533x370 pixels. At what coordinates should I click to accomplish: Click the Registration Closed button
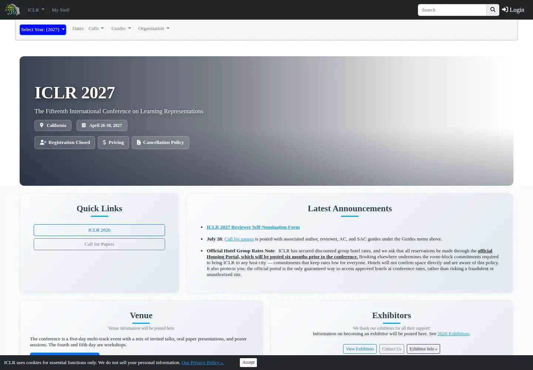[x=65, y=142]
